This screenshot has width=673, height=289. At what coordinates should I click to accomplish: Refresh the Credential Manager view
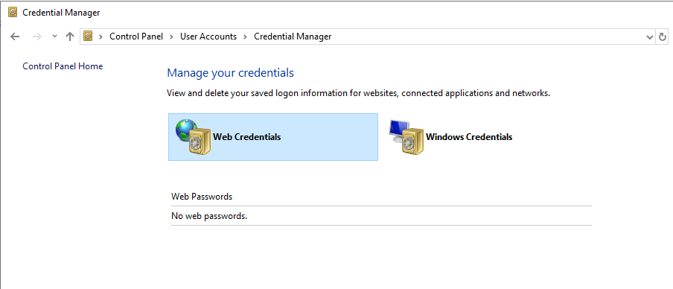coord(663,37)
